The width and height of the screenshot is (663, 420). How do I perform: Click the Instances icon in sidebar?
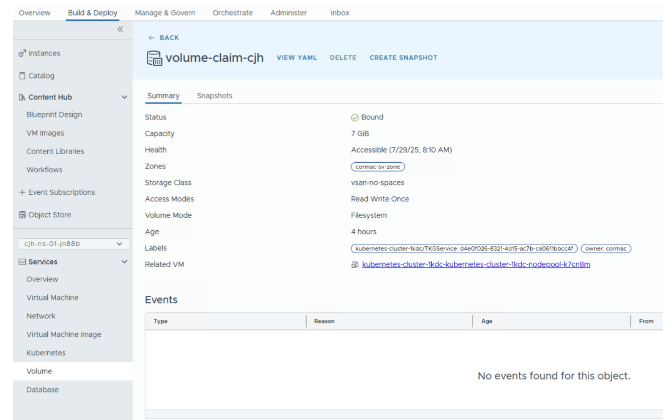pyautogui.click(x=22, y=53)
